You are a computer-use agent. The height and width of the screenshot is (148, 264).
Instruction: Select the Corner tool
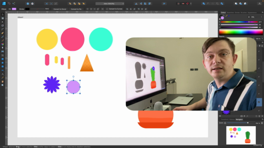pos(2,29)
